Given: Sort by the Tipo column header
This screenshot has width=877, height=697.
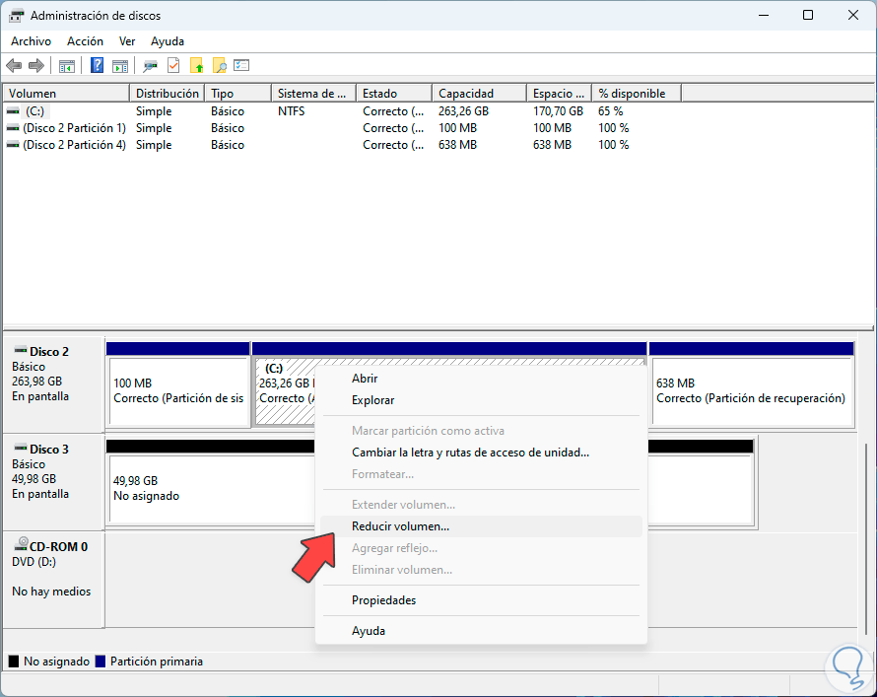Looking at the screenshot, I should (x=238, y=94).
